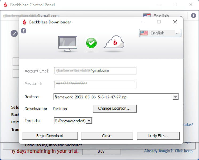Open the English language dropdown in Downloader

point(160,33)
